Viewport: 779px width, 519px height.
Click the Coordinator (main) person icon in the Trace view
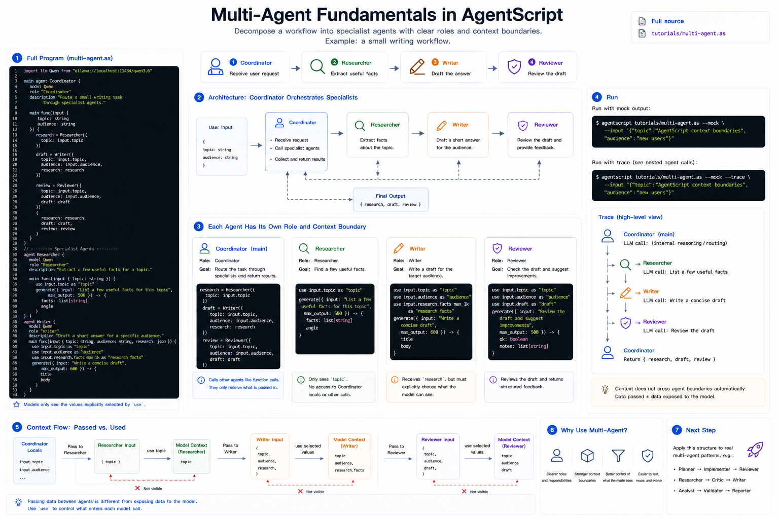[x=607, y=236]
